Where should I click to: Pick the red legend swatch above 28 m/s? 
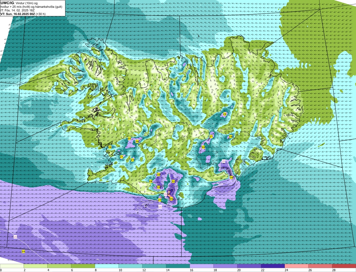coord(344,266)
